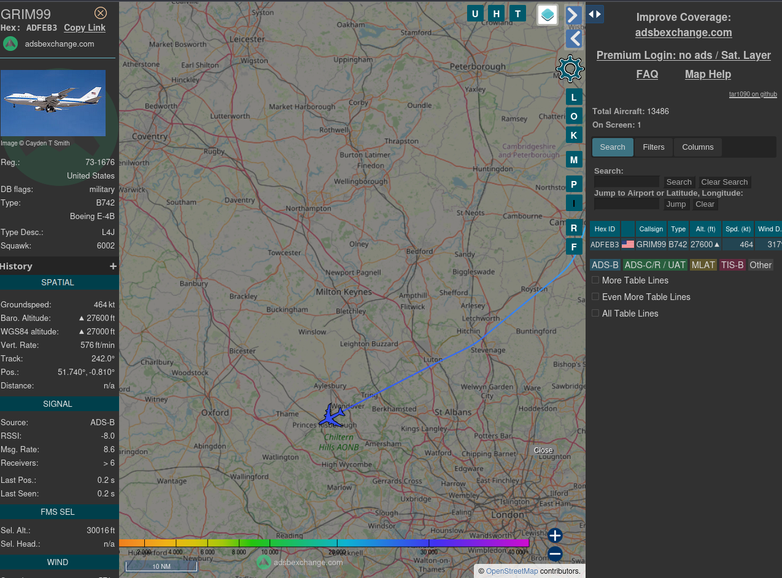Click the Clear Search button
This screenshot has width=782, height=578.
pyautogui.click(x=724, y=182)
